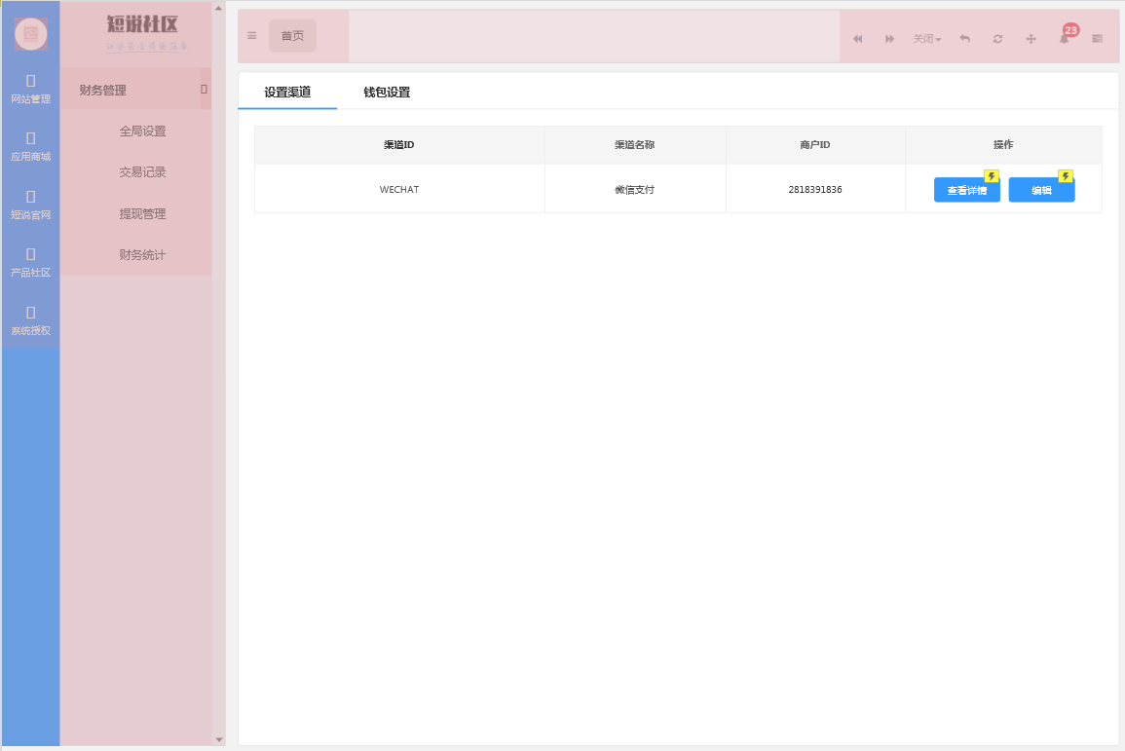1125x751 pixels.
Task: Click the 商户ID column header
Action: [x=815, y=145]
